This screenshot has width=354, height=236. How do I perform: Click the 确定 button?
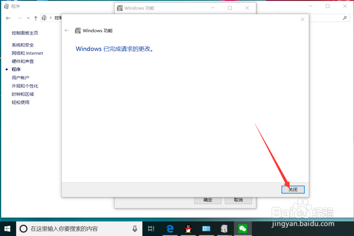[x=207, y=200]
